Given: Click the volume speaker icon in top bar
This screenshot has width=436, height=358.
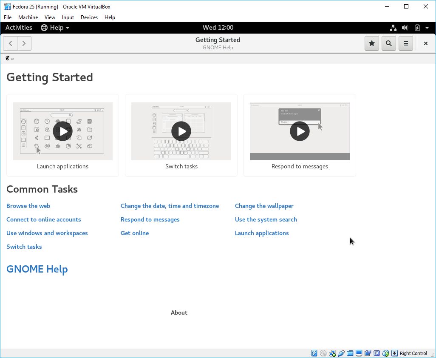Looking at the screenshot, I should [405, 28].
